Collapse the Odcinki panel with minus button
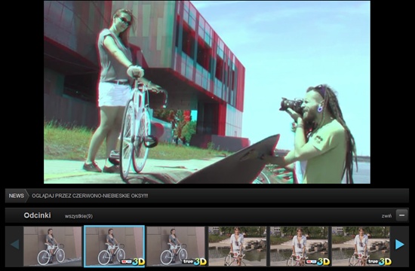 401,215
